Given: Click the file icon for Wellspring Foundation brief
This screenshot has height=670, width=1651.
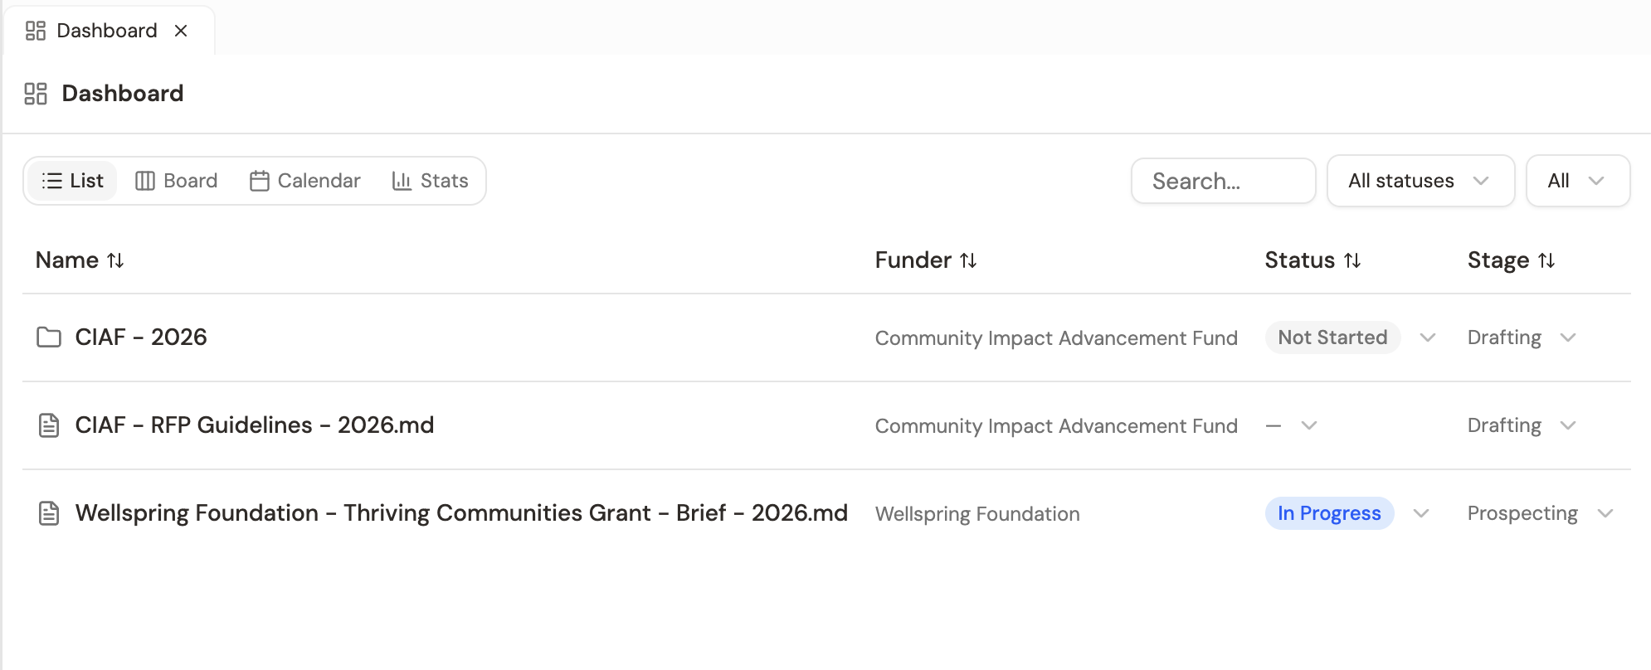Looking at the screenshot, I should coord(49,512).
